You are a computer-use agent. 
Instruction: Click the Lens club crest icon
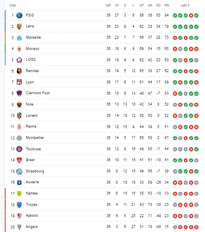[19, 27]
